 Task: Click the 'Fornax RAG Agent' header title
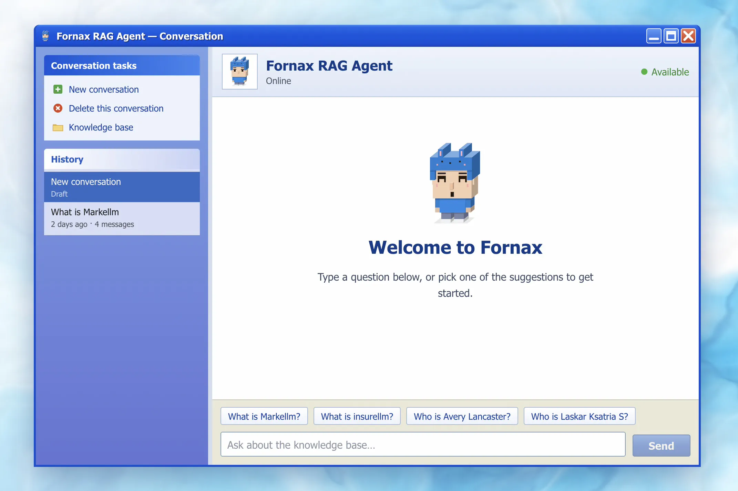pos(329,65)
